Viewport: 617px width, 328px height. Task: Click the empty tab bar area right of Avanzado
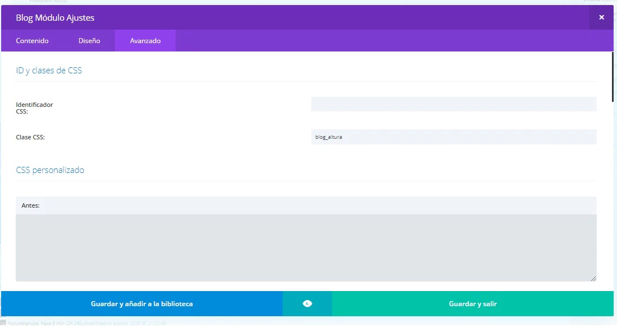point(393,41)
